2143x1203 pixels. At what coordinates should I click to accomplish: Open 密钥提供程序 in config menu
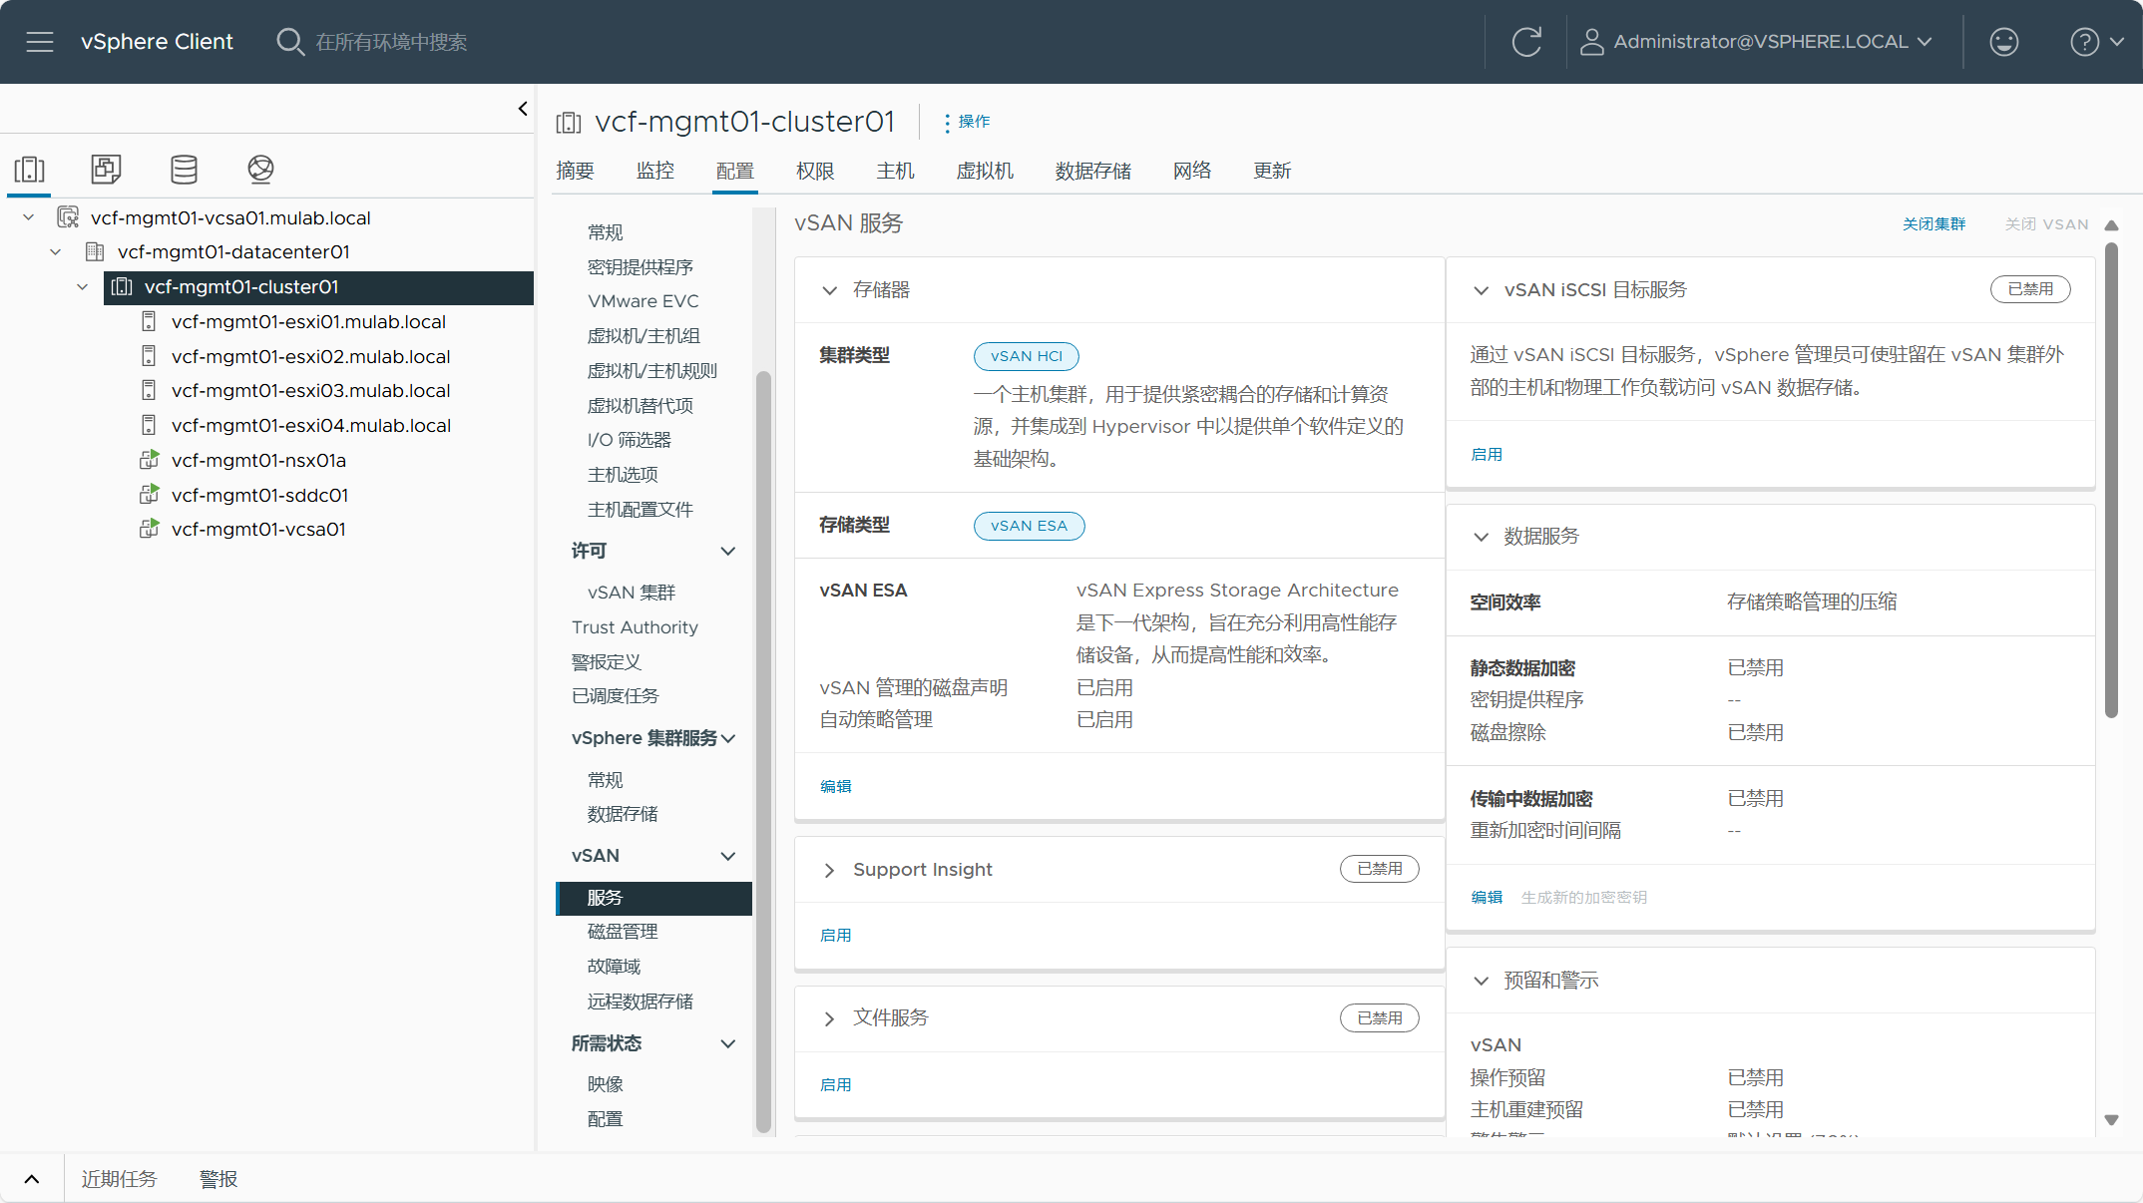(x=641, y=266)
